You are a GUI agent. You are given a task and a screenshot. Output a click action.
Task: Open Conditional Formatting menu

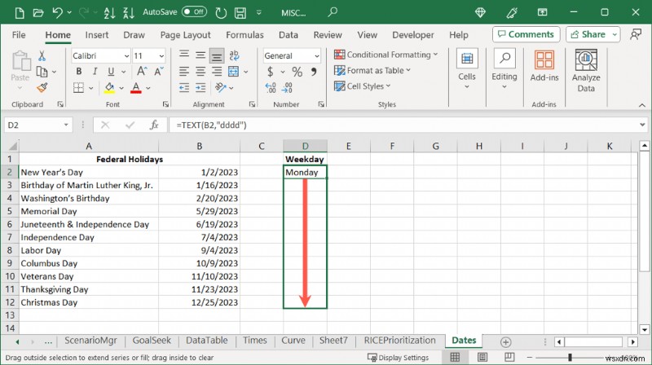pos(385,55)
